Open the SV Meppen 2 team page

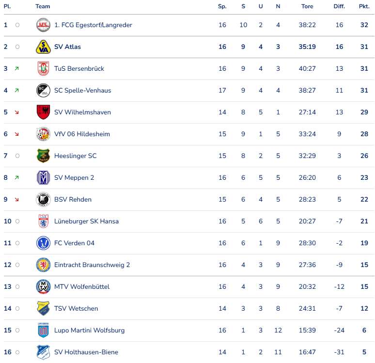74,178
